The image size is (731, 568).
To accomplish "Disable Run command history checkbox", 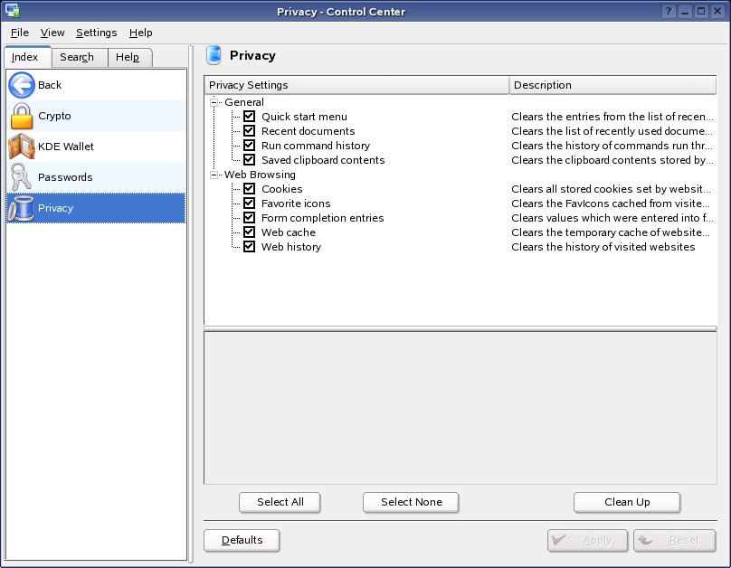I will (x=250, y=146).
